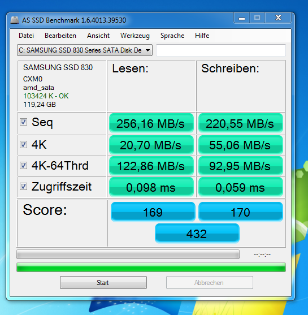Image resolution: width=308 pixels, height=315 pixels.
Task: Click the Start button
Action: 103,282
